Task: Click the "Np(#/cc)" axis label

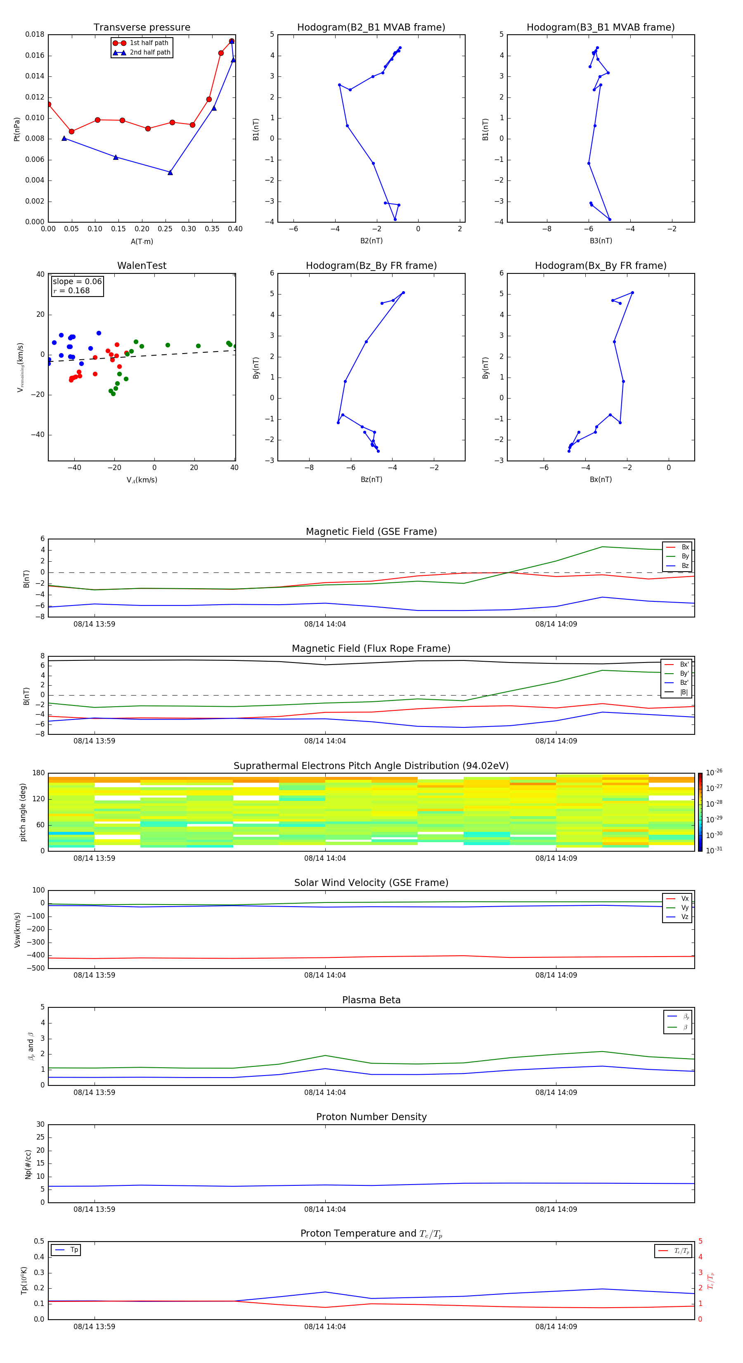Action: point(28,1164)
